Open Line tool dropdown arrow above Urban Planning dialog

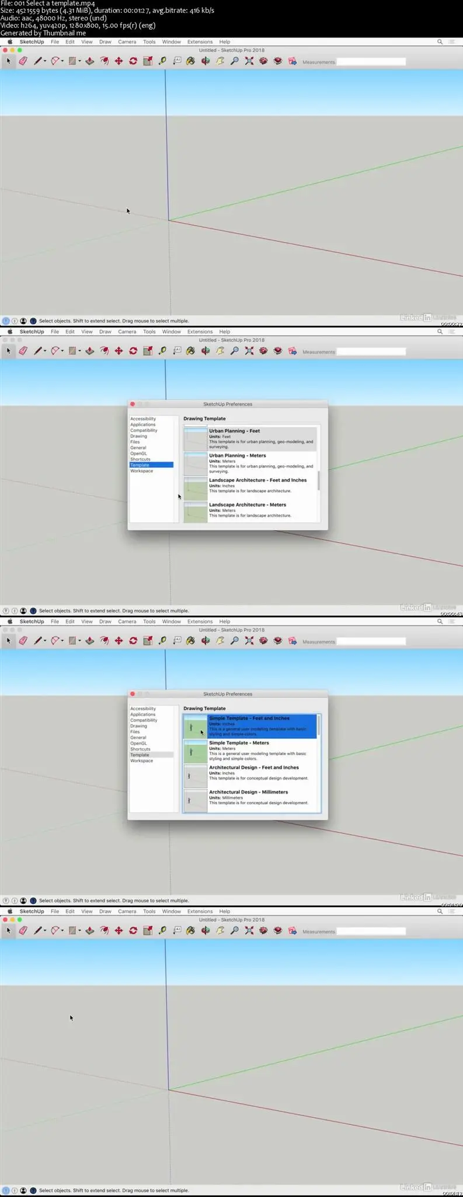click(45, 351)
